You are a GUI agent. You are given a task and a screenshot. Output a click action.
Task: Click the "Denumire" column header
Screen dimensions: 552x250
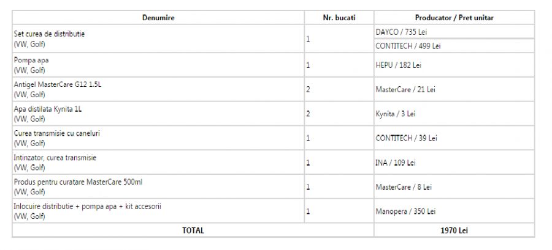pyautogui.click(x=159, y=18)
